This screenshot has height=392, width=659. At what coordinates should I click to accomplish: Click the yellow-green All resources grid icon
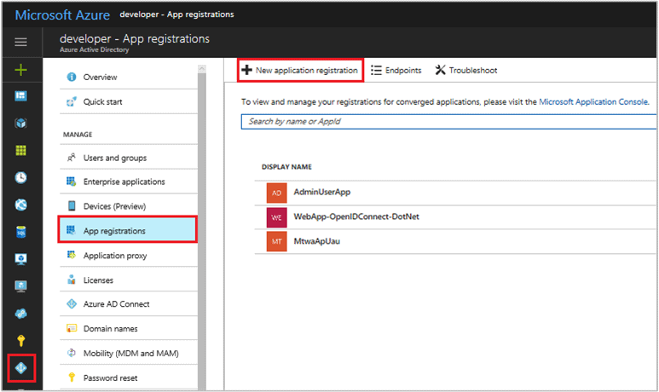pos(21,150)
